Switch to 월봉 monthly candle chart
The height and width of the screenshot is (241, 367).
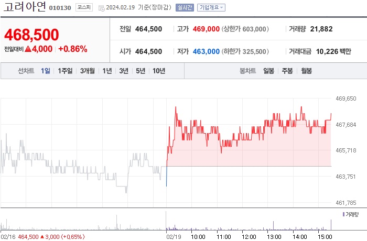[x=306, y=71]
